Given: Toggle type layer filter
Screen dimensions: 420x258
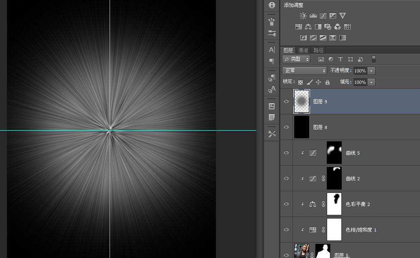Looking at the screenshot, I should point(341,59).
